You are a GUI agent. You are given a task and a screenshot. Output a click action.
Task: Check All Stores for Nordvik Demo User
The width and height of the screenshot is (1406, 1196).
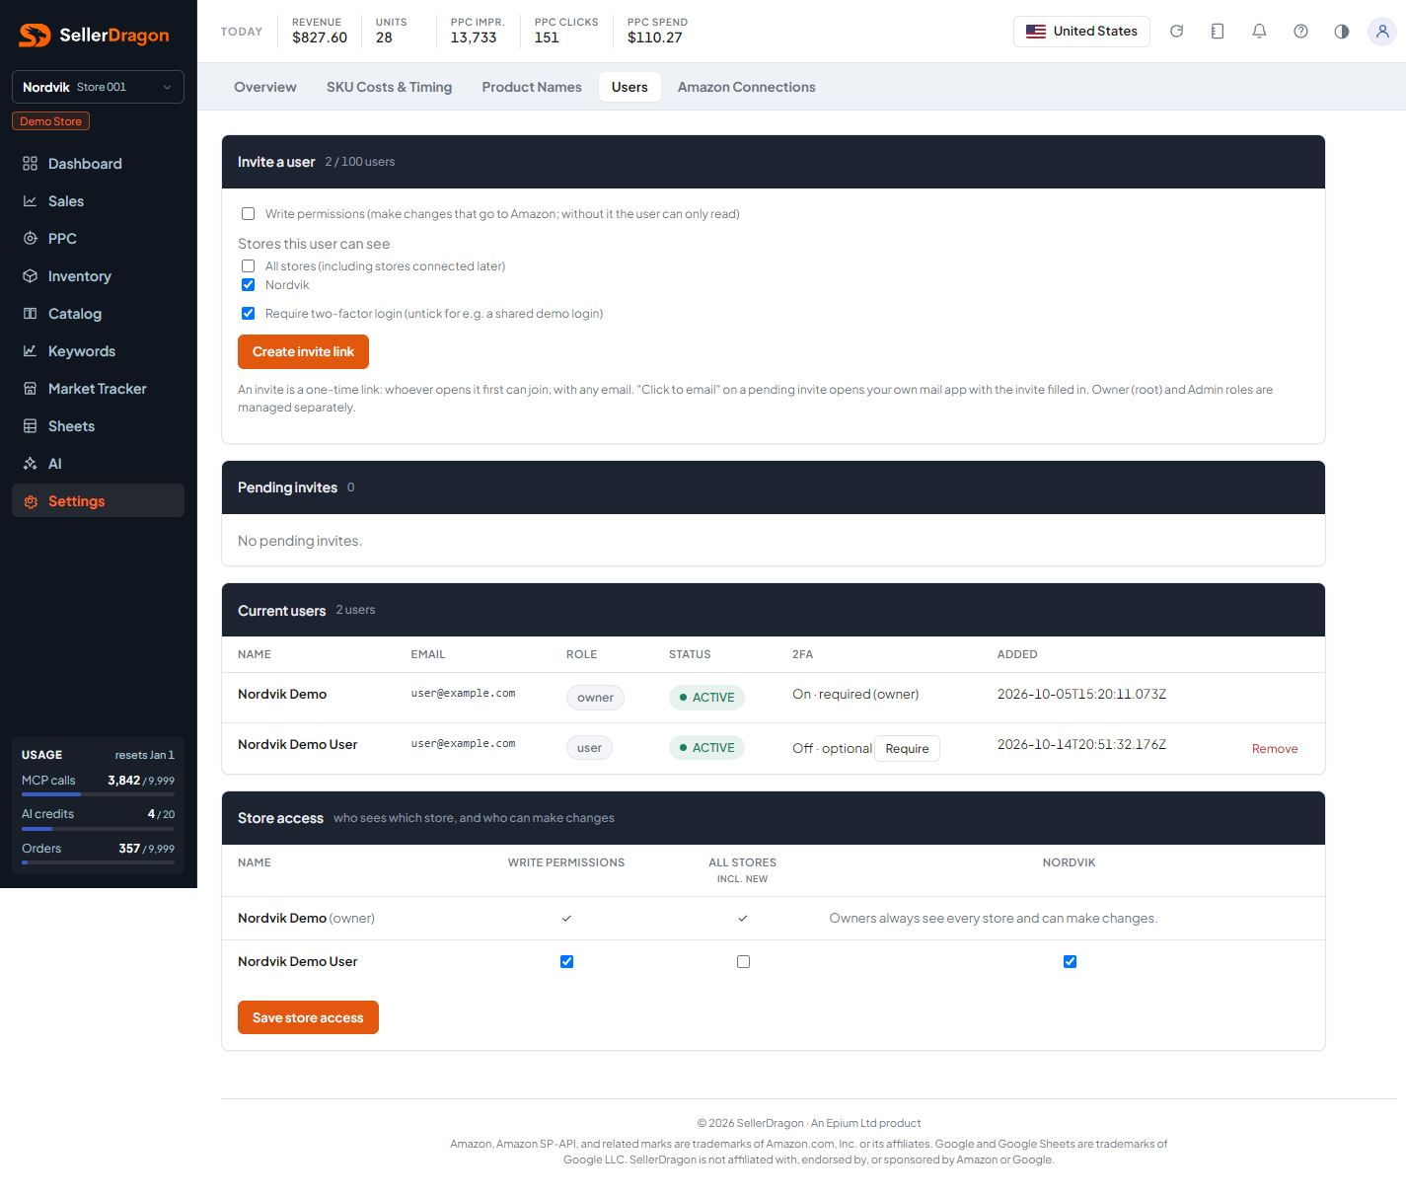coord(743,962)
